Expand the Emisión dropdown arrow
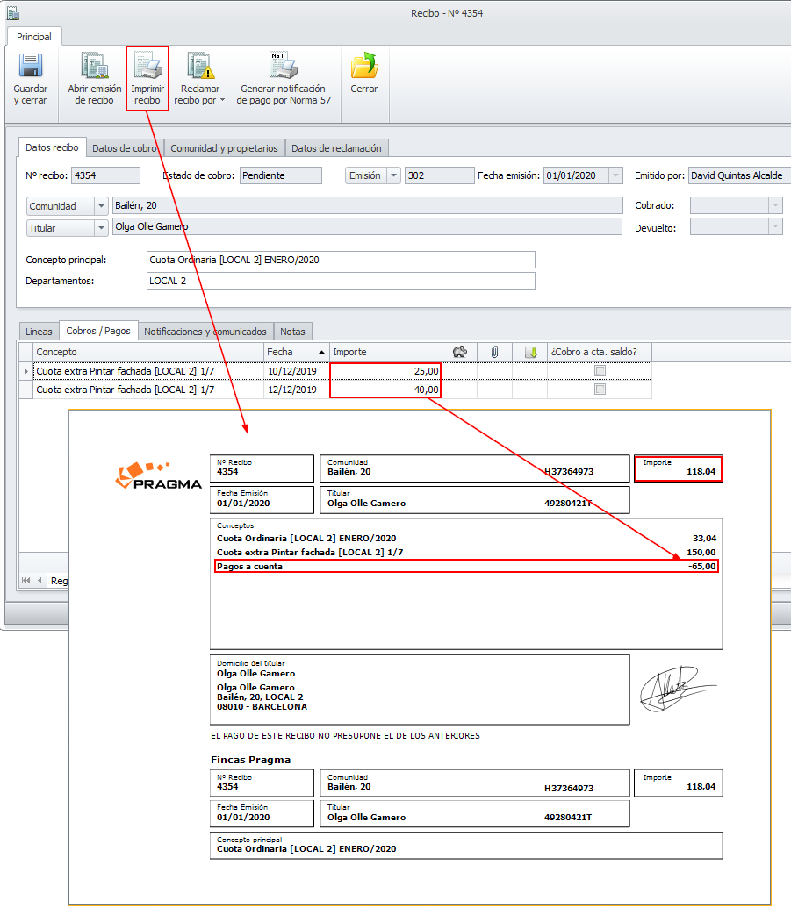 393,175
